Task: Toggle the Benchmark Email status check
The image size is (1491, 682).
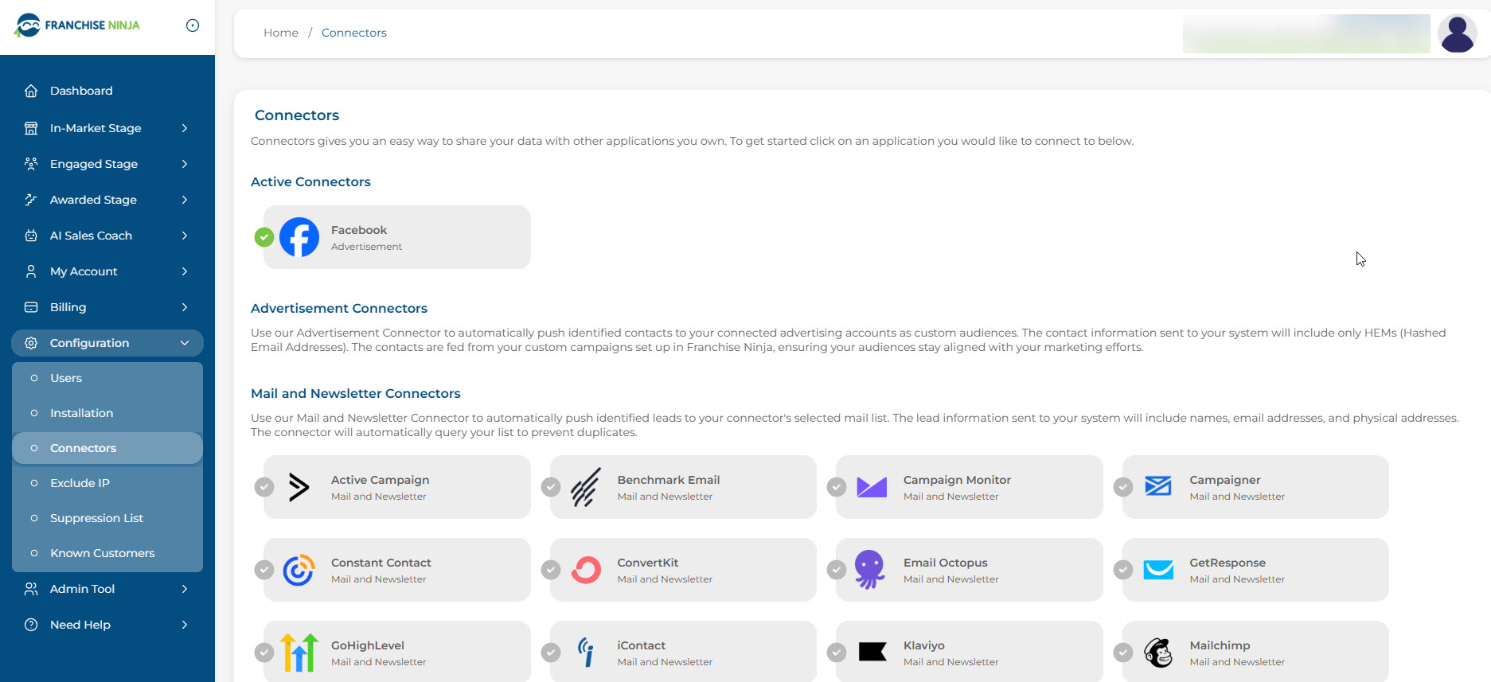Action: 551,487
